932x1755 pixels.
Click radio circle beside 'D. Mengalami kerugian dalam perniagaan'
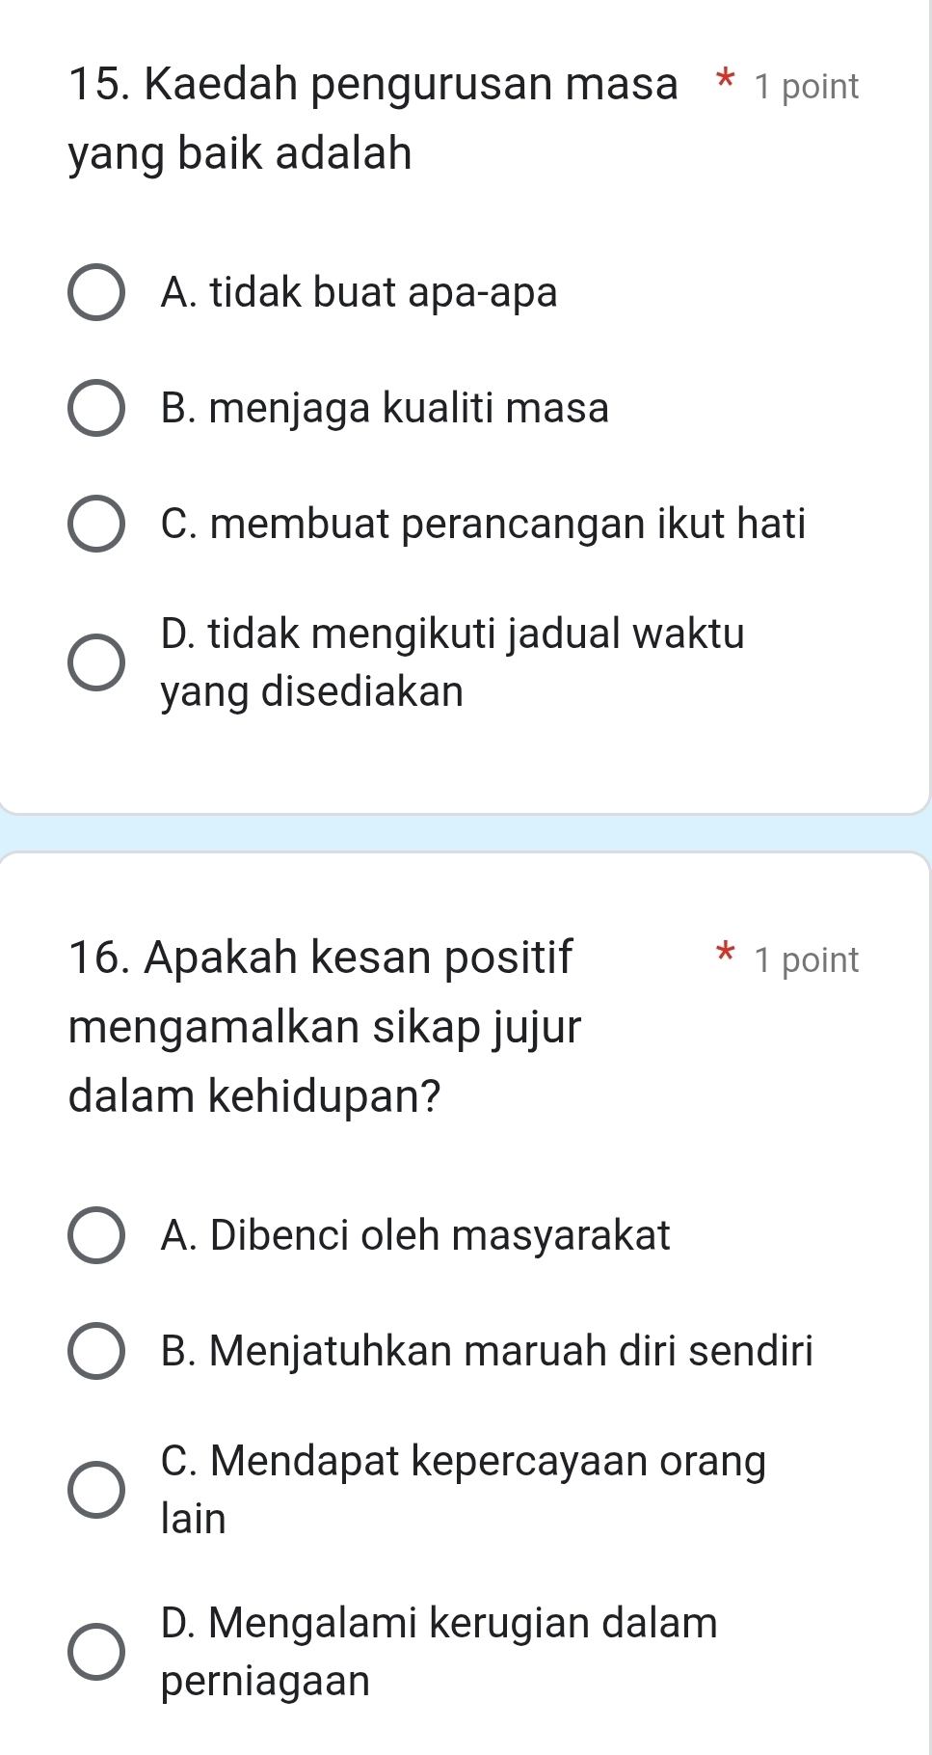[x=96, y=1652]
